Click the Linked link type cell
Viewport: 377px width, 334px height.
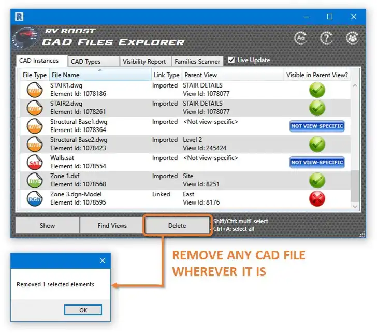tap(161, 194)
